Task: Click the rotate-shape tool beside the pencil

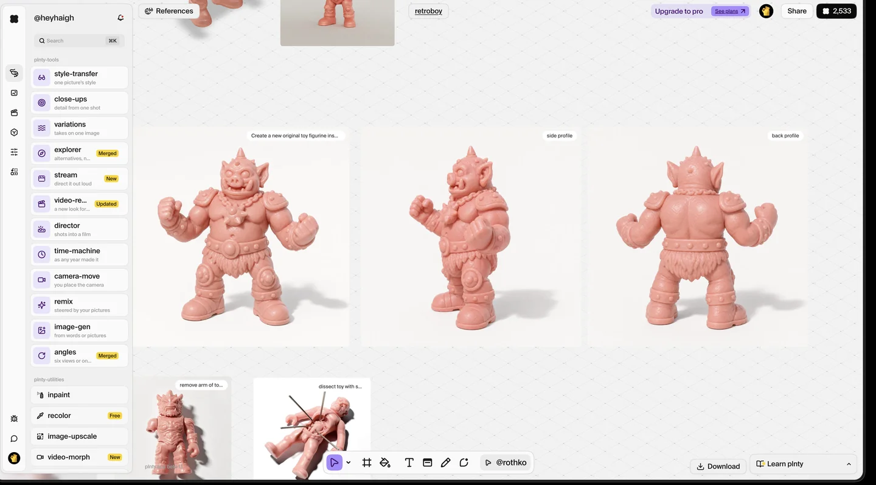Action: (464, 462)
